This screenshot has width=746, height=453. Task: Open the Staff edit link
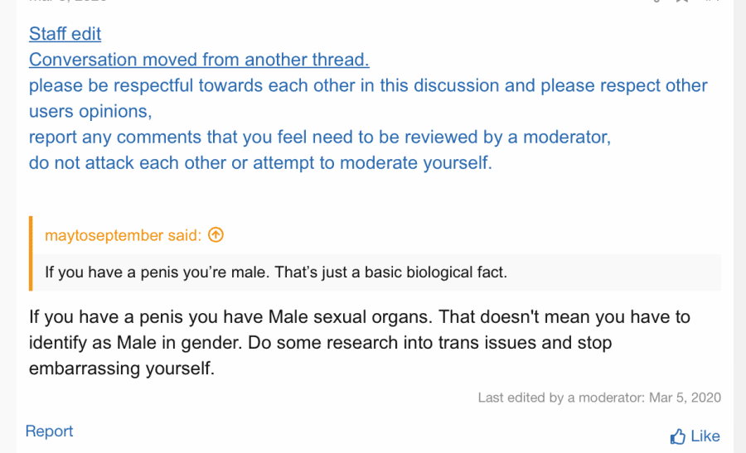pos(65,34)
